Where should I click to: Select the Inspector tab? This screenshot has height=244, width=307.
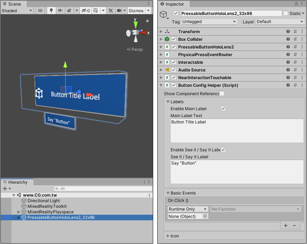coord(174,4)
